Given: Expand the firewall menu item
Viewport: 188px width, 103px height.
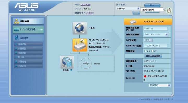Looking at the screenshot, I should (28, 57).
